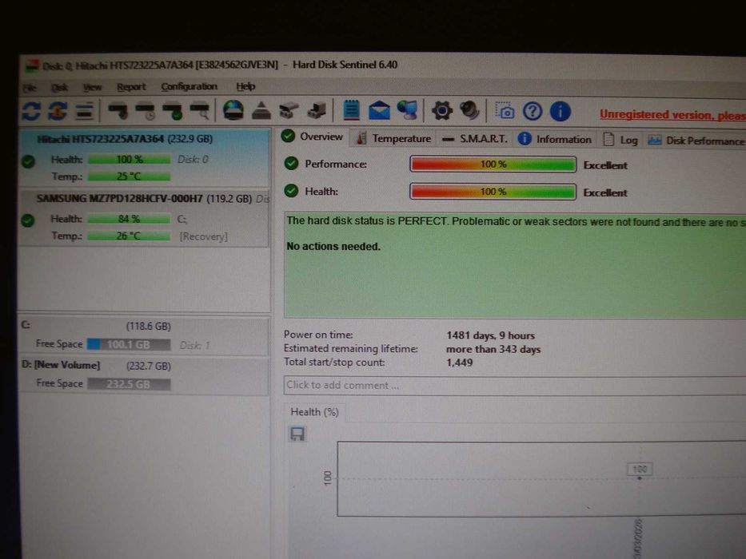
Task: Click the start/stop count '1,449' value
Action: tap(459, 363)
